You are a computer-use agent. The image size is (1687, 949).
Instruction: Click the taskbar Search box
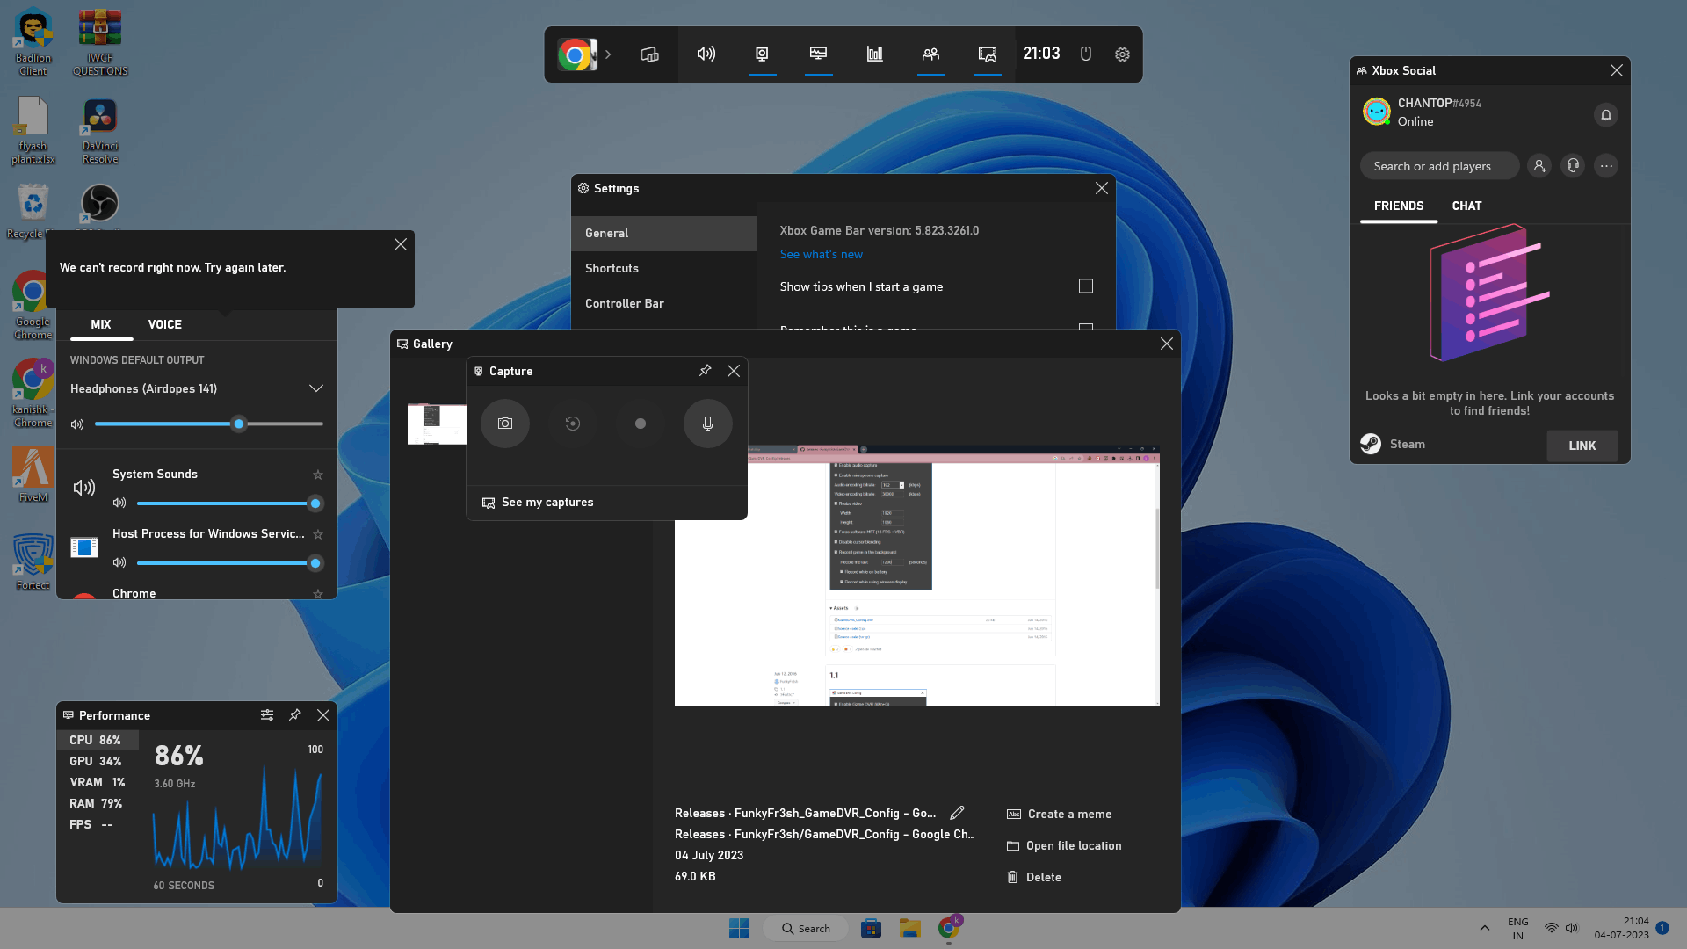point(806,929)
